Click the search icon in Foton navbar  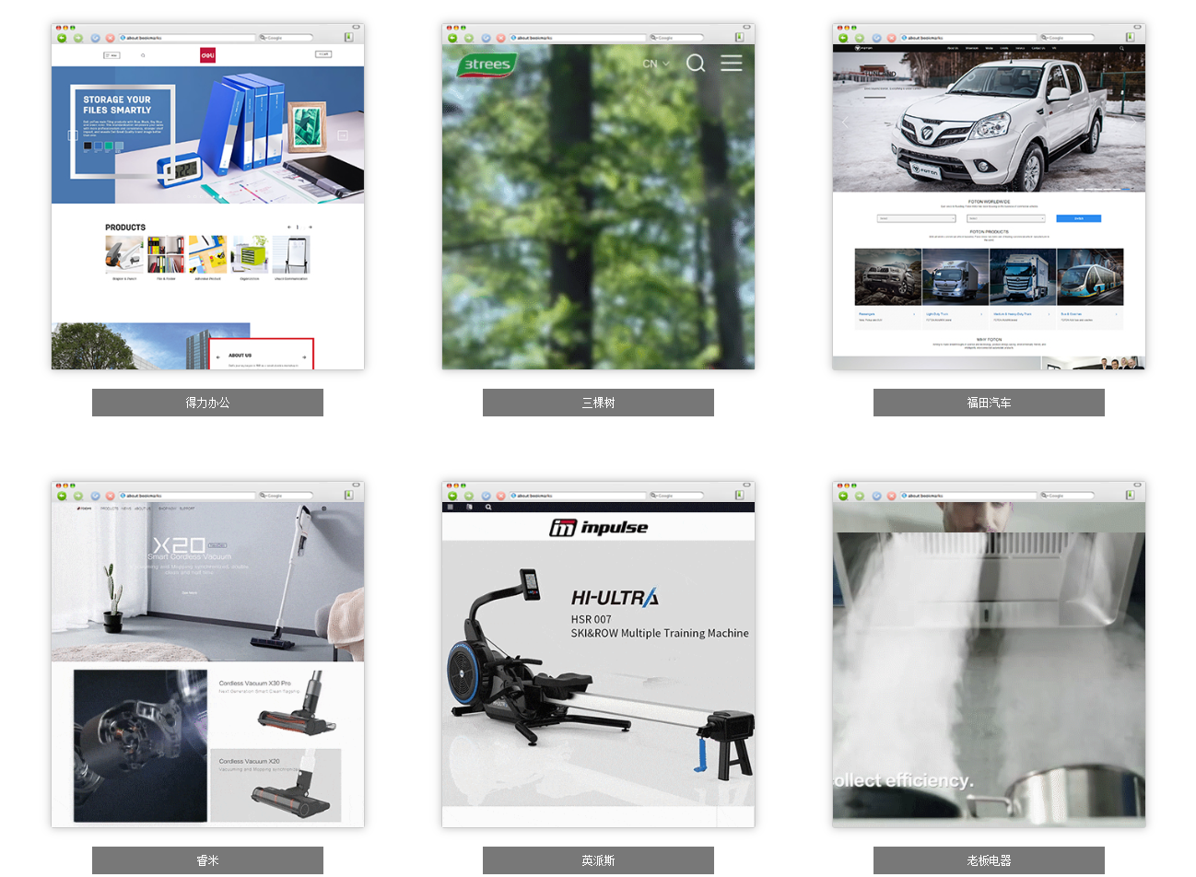coord(1121,48)
